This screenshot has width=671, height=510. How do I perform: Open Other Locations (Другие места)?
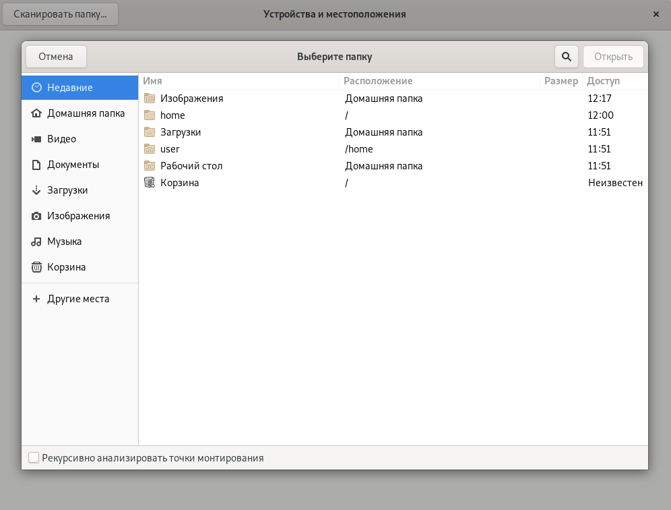pyautogui.click(x=77, y=299)
